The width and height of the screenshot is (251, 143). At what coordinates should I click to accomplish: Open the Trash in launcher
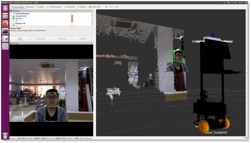5,136
